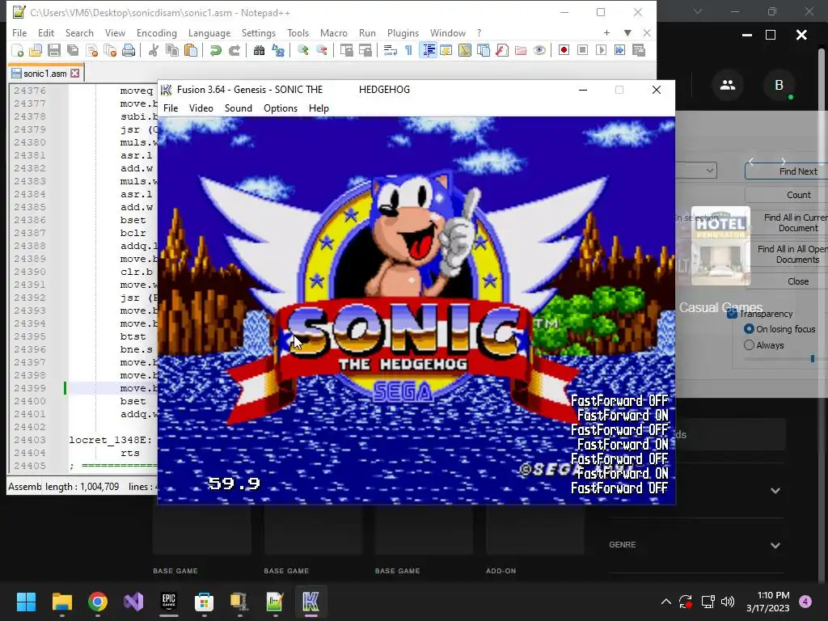
Task: Click Find All in Current Document
Action: click(x=786, y=223)
